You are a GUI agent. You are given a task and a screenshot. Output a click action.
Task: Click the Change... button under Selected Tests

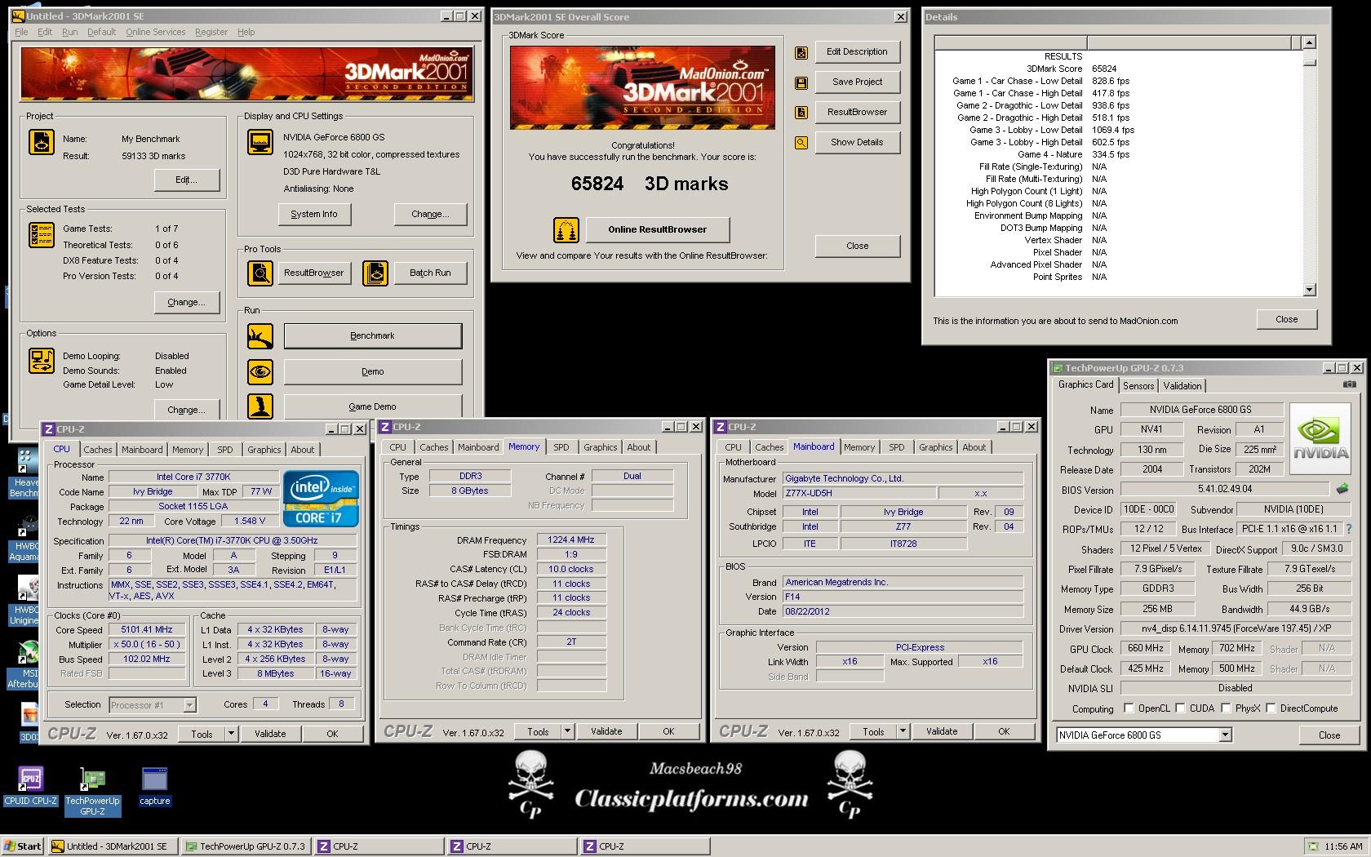point(187,302)
